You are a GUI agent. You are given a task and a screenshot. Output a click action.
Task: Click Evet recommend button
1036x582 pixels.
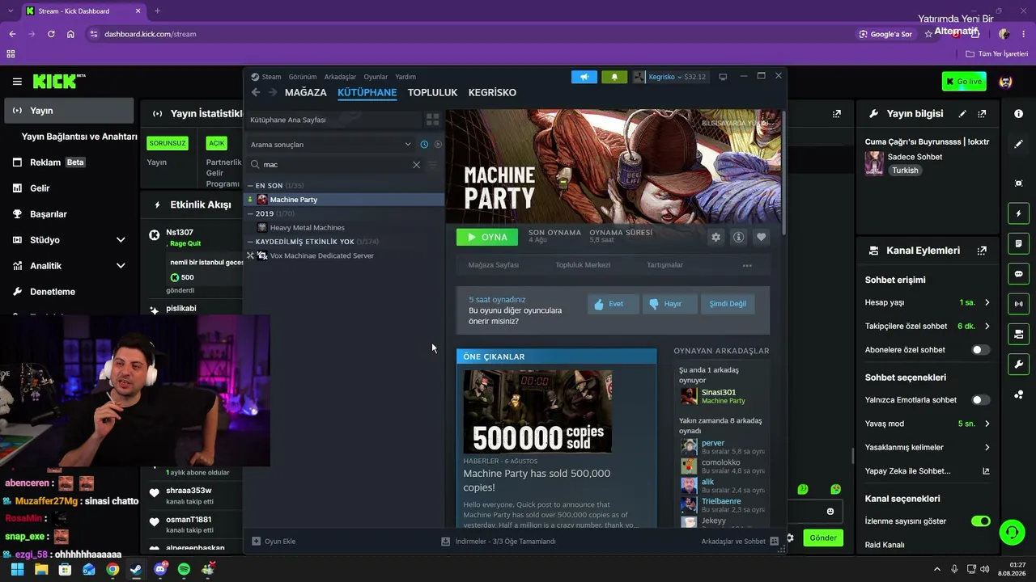click(x=613, y=304)
